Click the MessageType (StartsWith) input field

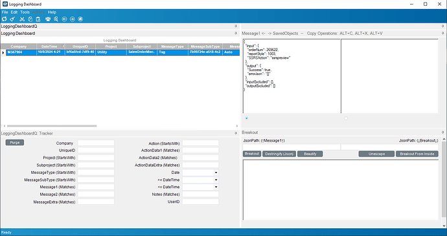click(x=96, y=173)
